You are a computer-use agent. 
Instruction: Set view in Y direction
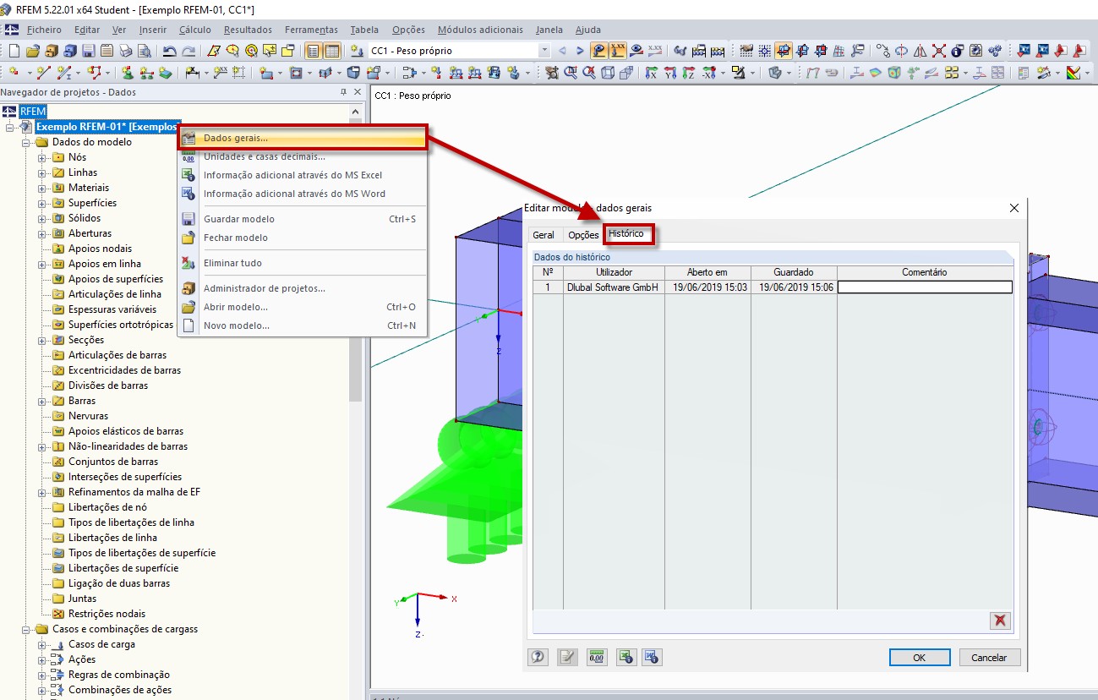(x=669, y=73)
